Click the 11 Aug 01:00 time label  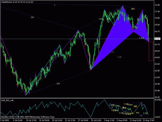pyautogui.click(x=136, y=120)
